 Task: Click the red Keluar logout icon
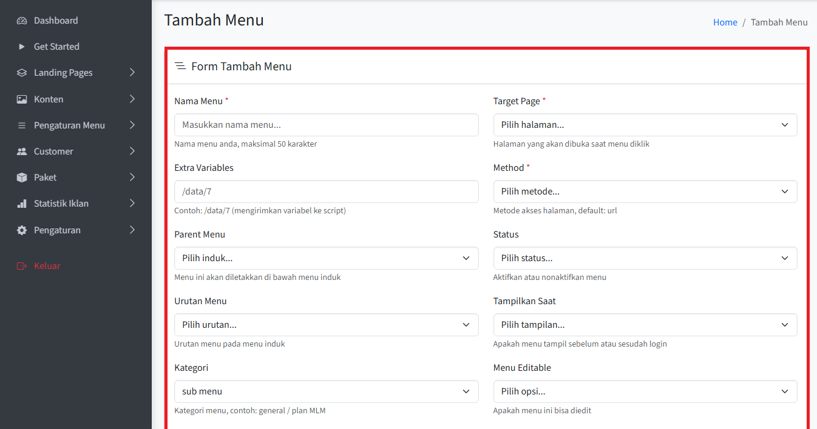pos(22,266)
